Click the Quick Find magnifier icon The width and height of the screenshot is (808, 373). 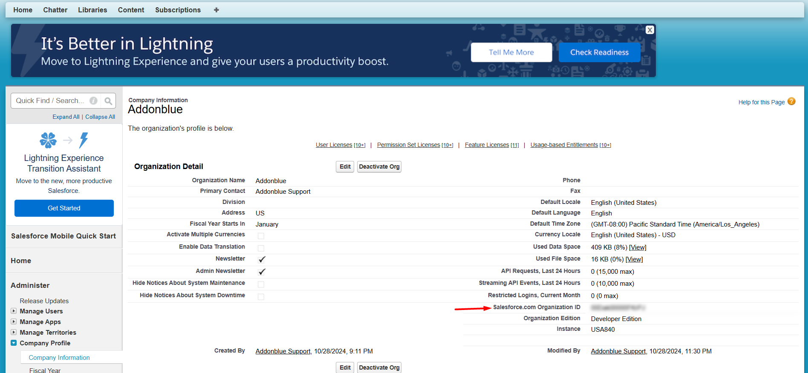tap(108, 101)
